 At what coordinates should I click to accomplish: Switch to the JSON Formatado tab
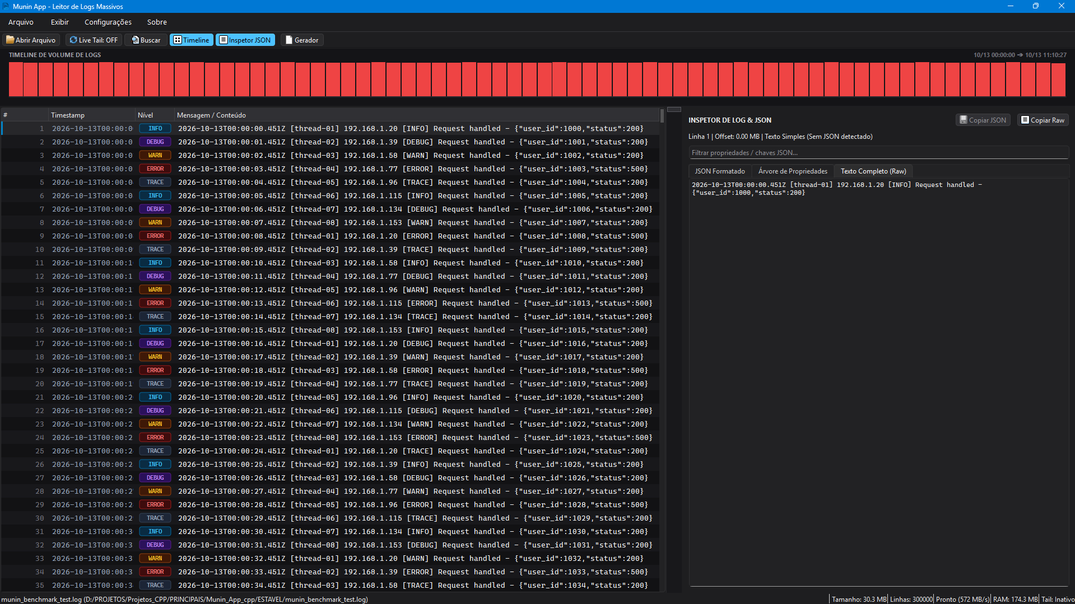coord(720,171)
